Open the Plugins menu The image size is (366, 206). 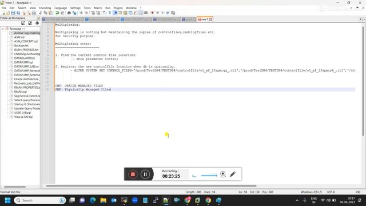point(118,8)
